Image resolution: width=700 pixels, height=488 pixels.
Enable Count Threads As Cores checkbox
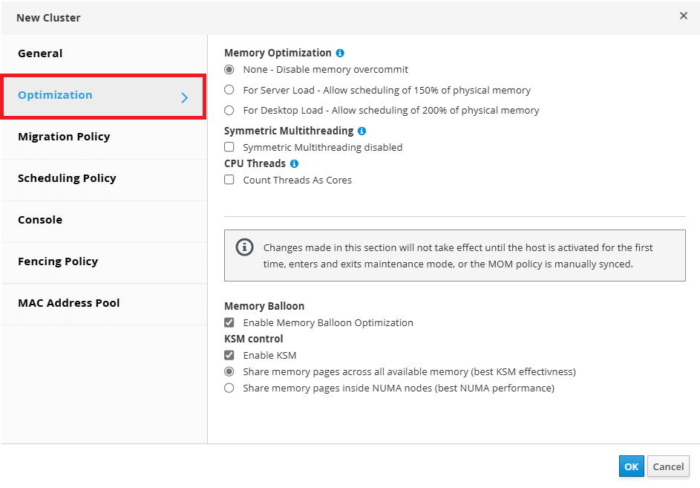point(229,180)
